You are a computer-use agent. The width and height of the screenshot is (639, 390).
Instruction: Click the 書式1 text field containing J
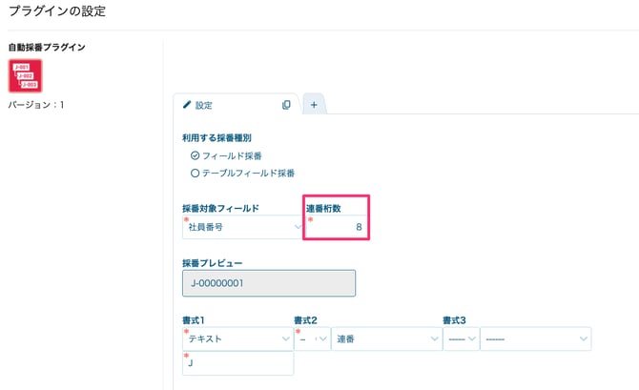pyautogui.click(x=237, y=363)
